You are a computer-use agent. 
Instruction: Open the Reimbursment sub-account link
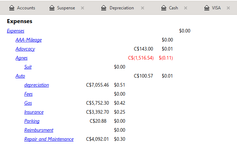(39, 130)
